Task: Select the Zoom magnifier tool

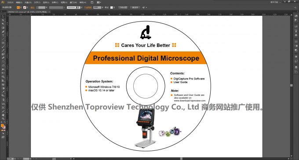Action: click(x=3, y=119)
